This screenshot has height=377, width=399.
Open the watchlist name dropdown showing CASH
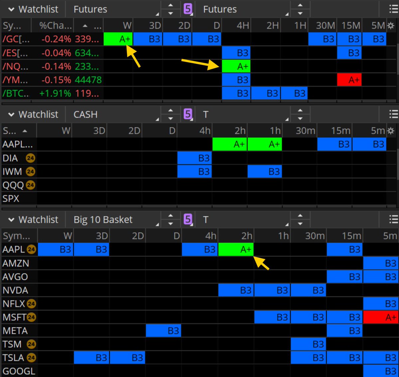click(113, 114)
